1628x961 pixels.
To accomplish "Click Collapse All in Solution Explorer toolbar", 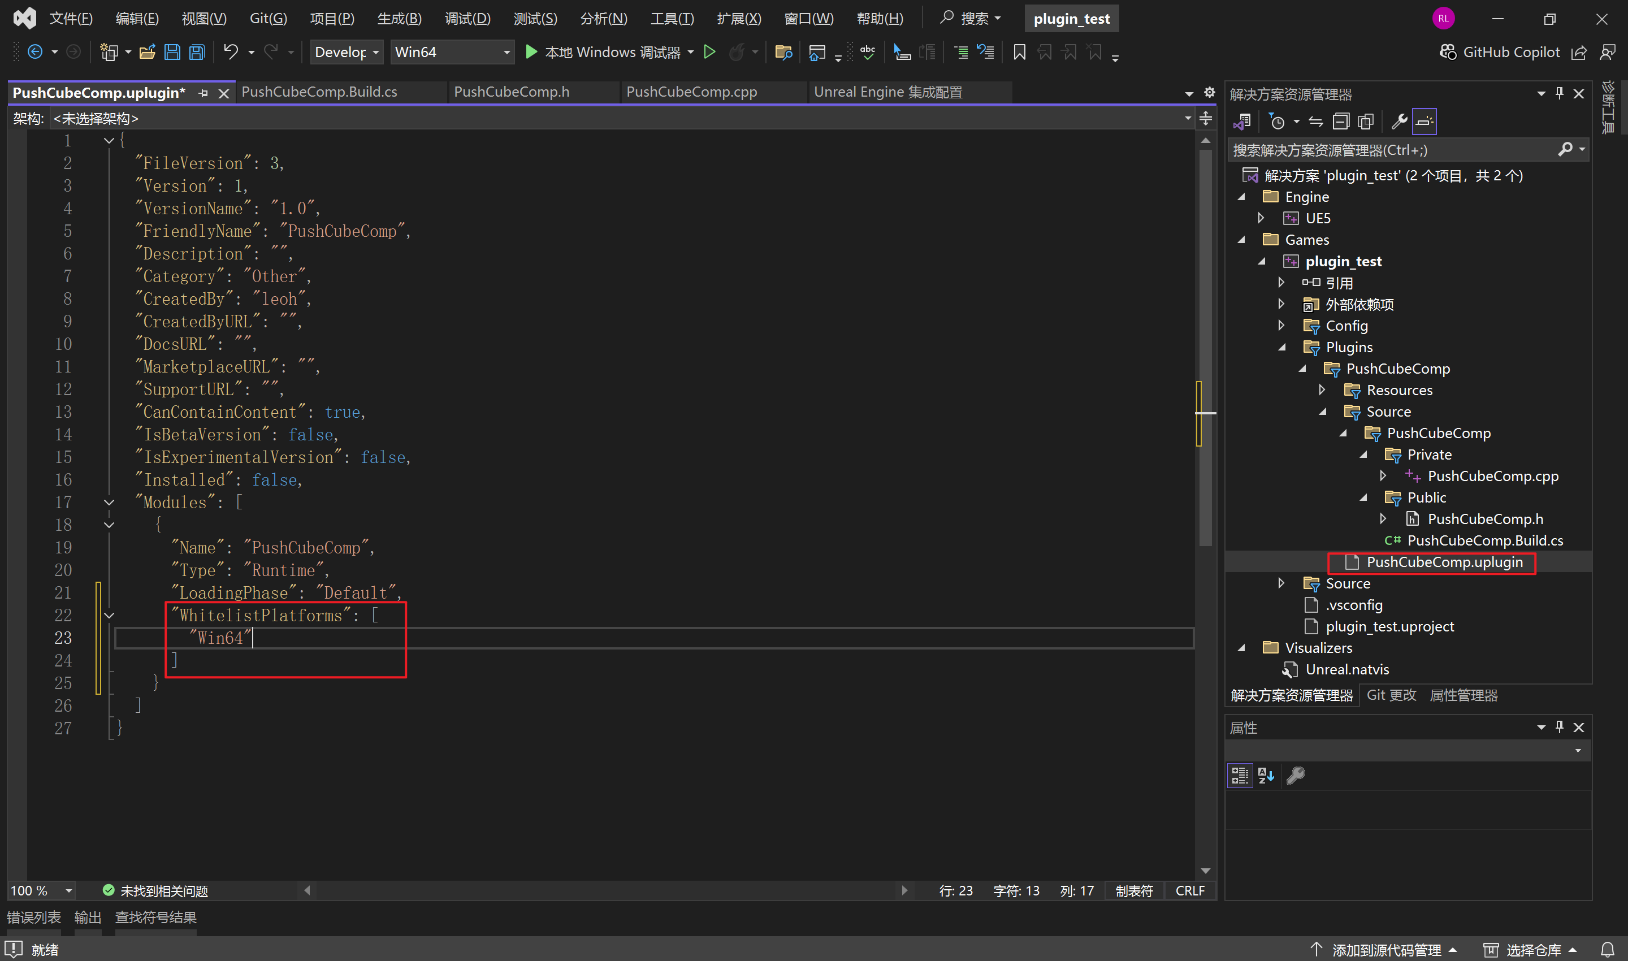I will [x=1340, y=121].
